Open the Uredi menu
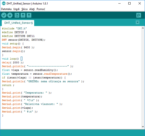The height and width of the screenshot is (136, 145). [16, 9]
